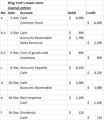Select the 'Debit' column header
This screenshot has width=104, height=120.
(76, 13)
